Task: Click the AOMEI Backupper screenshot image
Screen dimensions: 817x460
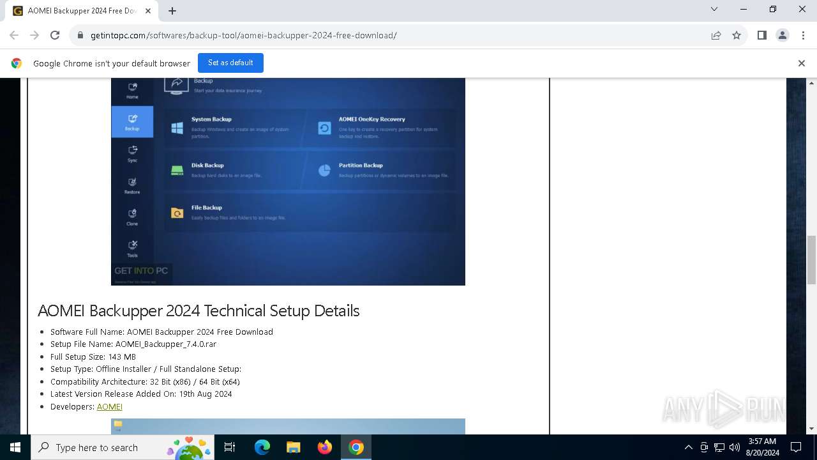Action: click(x=288, y=181)
